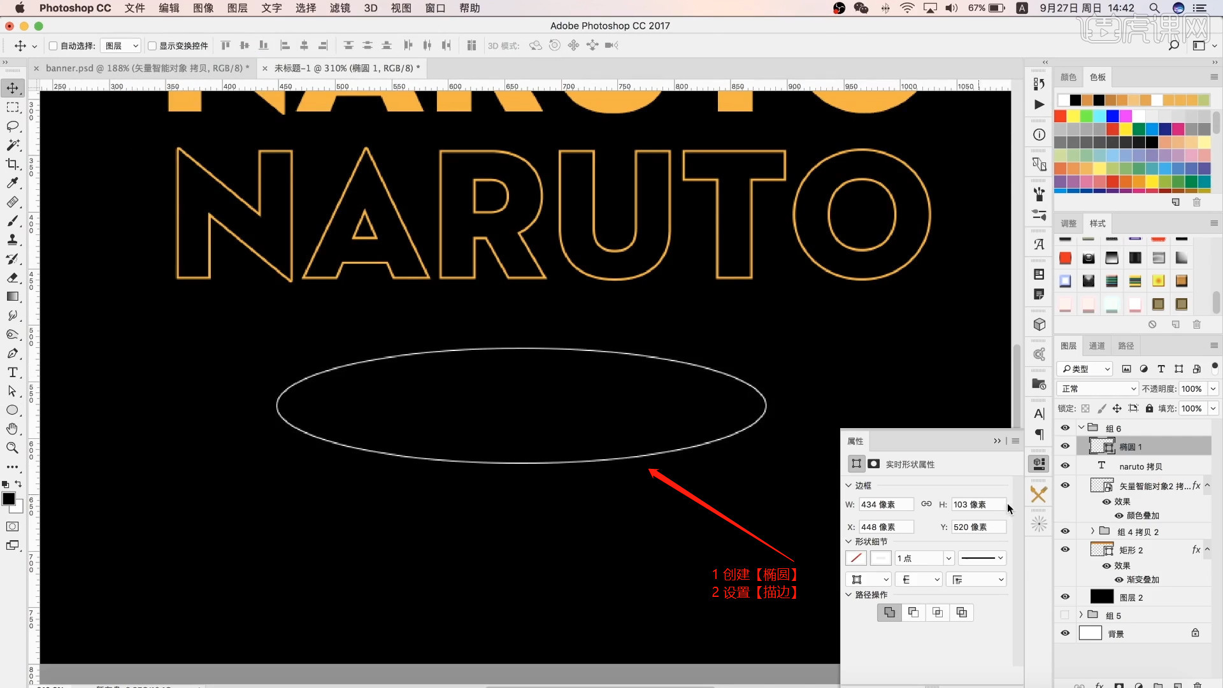Click the Y position field 520 像素
Viewport: 1223px width, 688px height.
coord(978,527)
